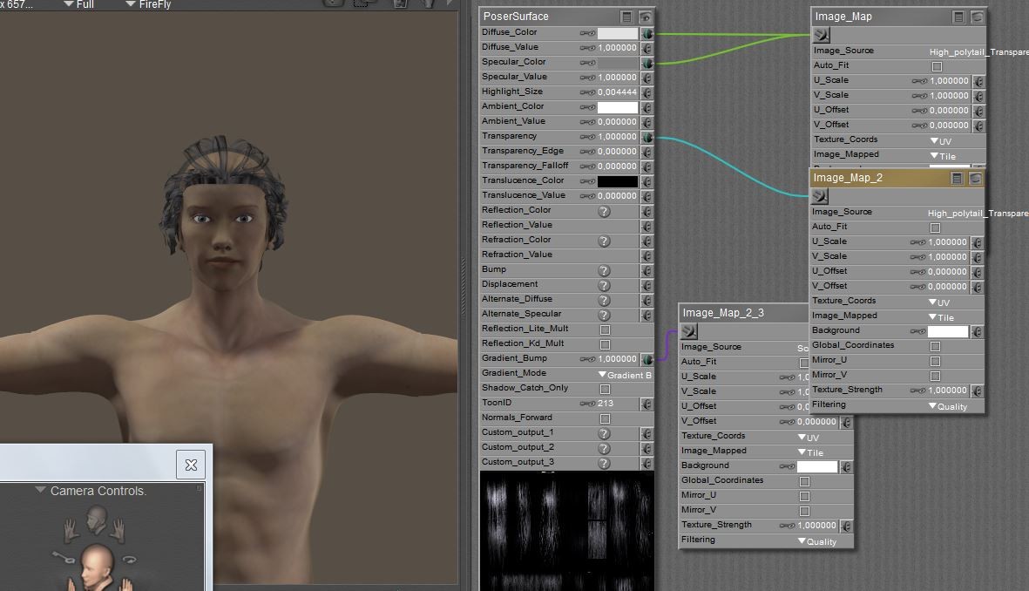
Task: Toggle PoserSurface preview eye icon
Action: [x=645, y=17]
